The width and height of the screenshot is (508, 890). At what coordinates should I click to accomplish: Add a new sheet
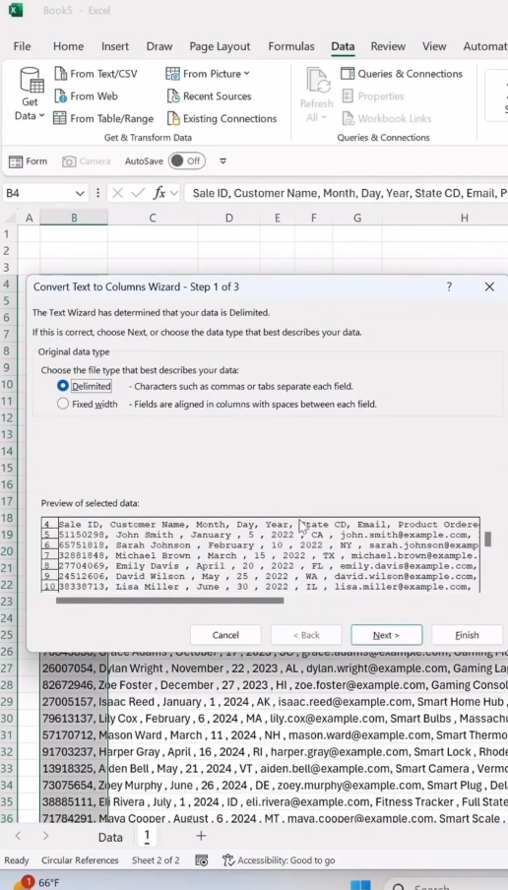coord(201,836)
